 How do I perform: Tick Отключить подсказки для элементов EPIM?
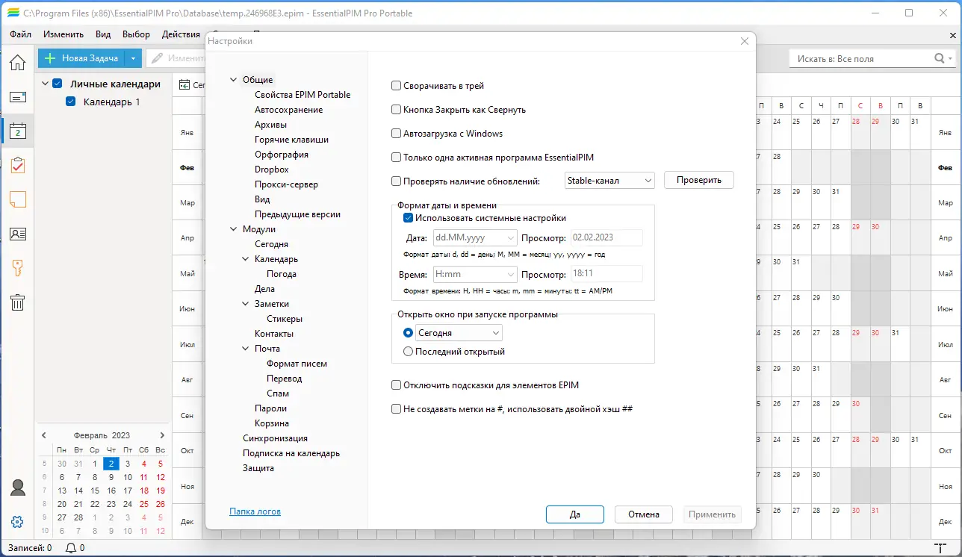(397, 385)
